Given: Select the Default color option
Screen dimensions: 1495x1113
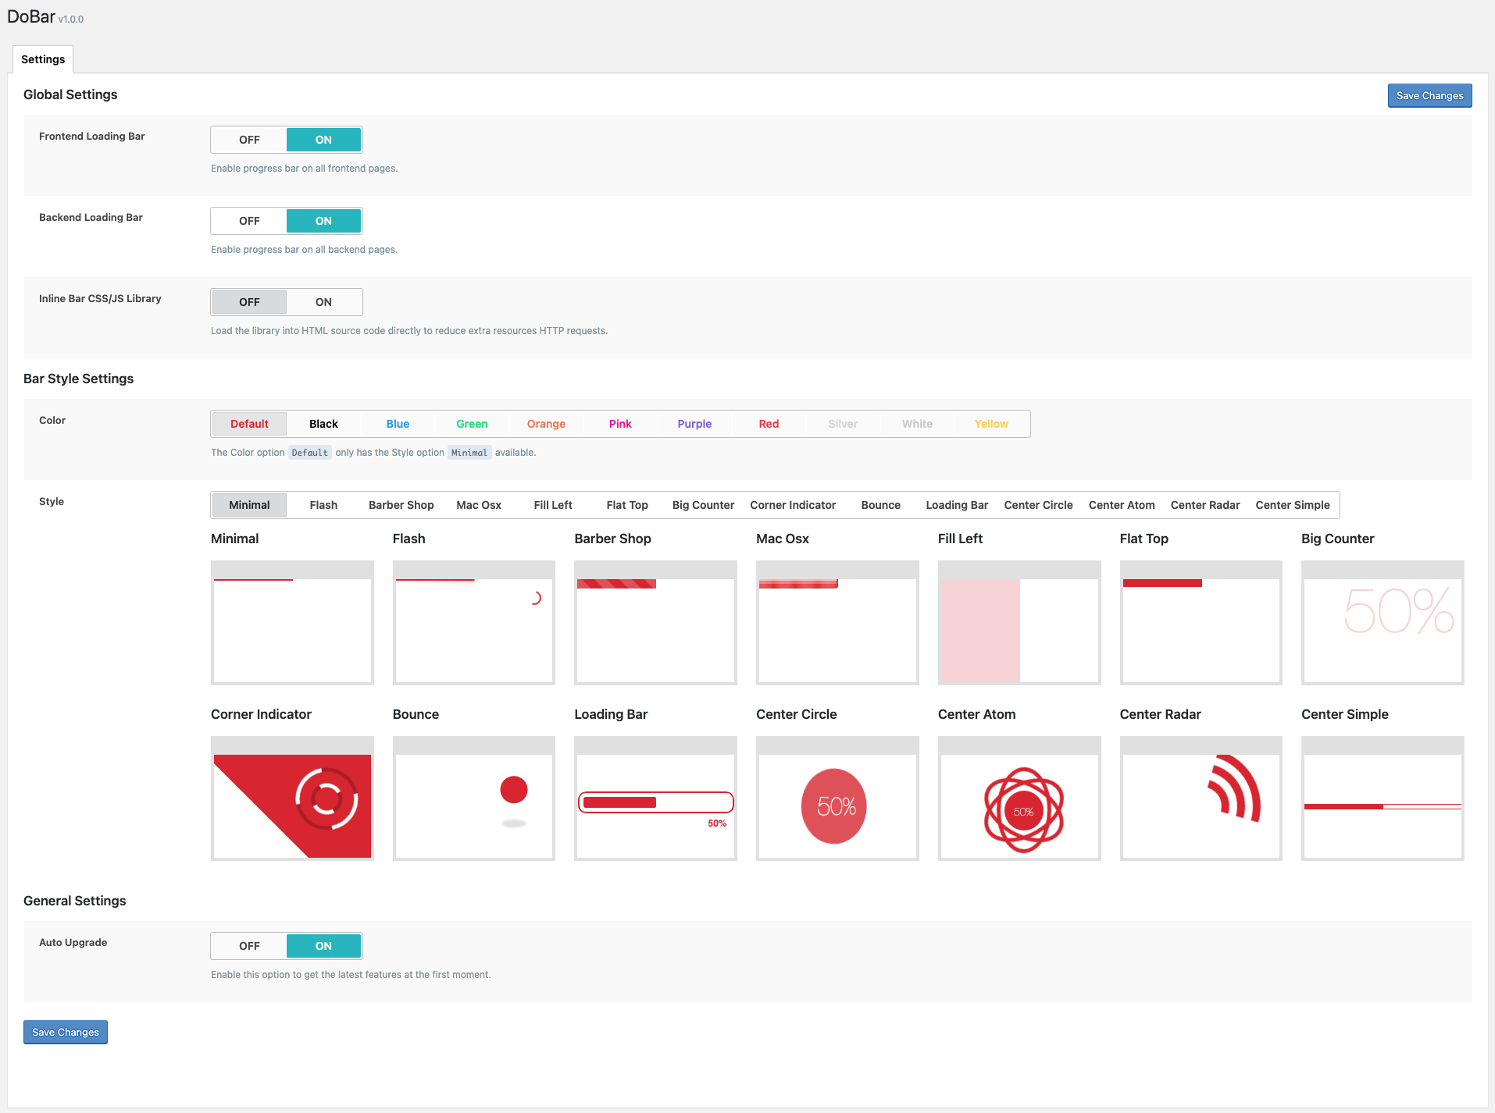Looking at the screenshot, I should point(249,424).
